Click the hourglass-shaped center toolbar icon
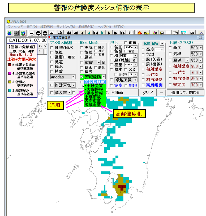Viewport: 206px width, 216px height. tap(96, 33)
